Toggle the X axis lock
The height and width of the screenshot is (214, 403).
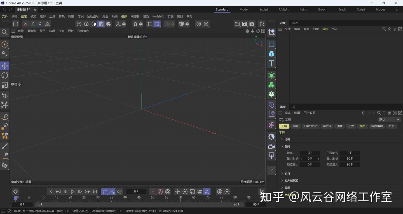click(x=25, y=24)
